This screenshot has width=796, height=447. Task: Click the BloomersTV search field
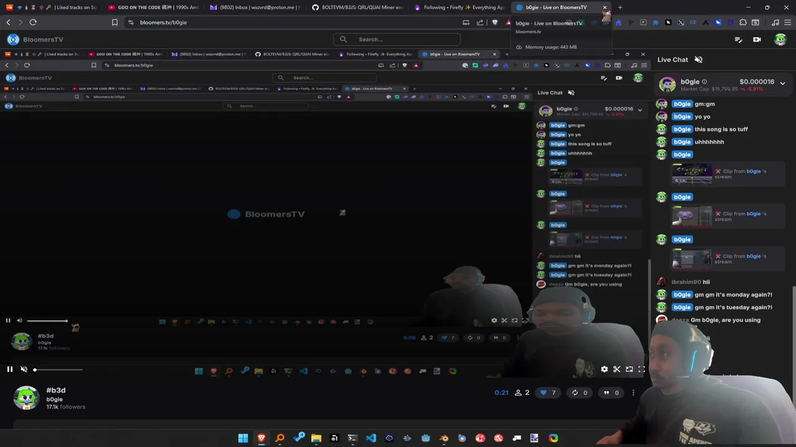(x=397, y=39)
